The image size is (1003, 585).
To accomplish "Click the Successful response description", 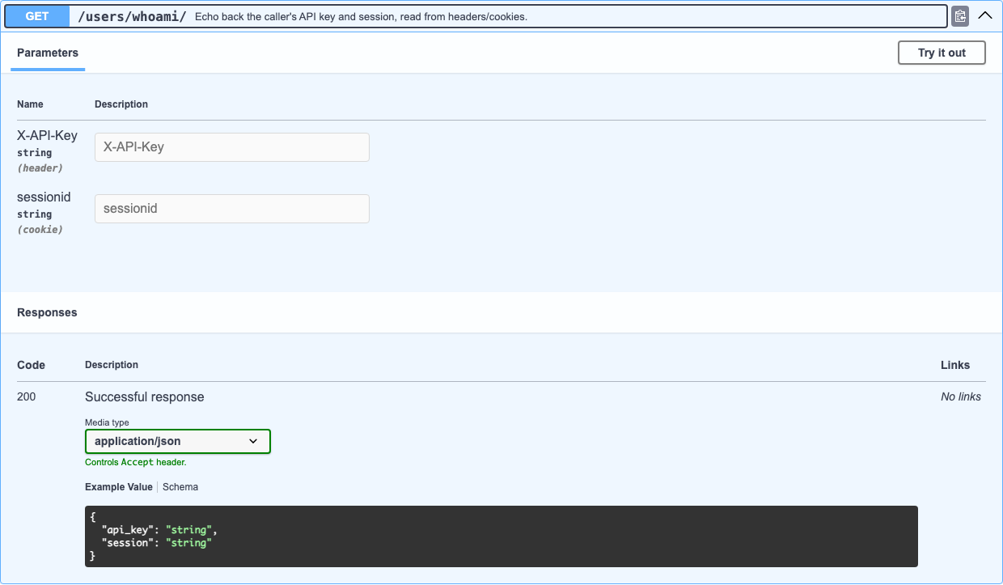I will click(x=145, y=396).
